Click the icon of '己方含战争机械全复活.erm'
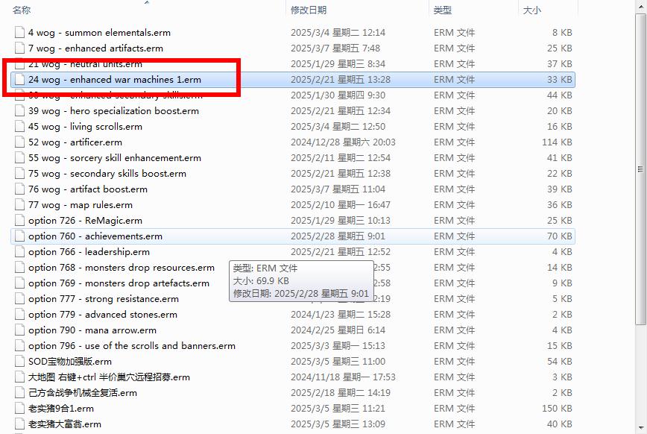This screenshot has height=434, width=647. click(x=19, y=393)
